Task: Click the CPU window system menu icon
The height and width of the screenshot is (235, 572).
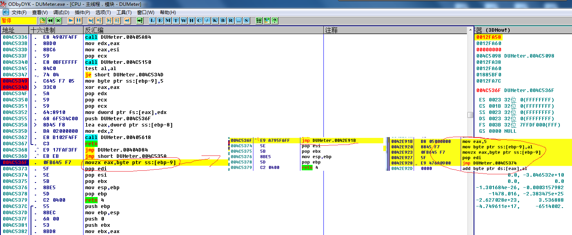Action: coord(6,12)
